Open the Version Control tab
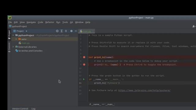 (20, 109)
